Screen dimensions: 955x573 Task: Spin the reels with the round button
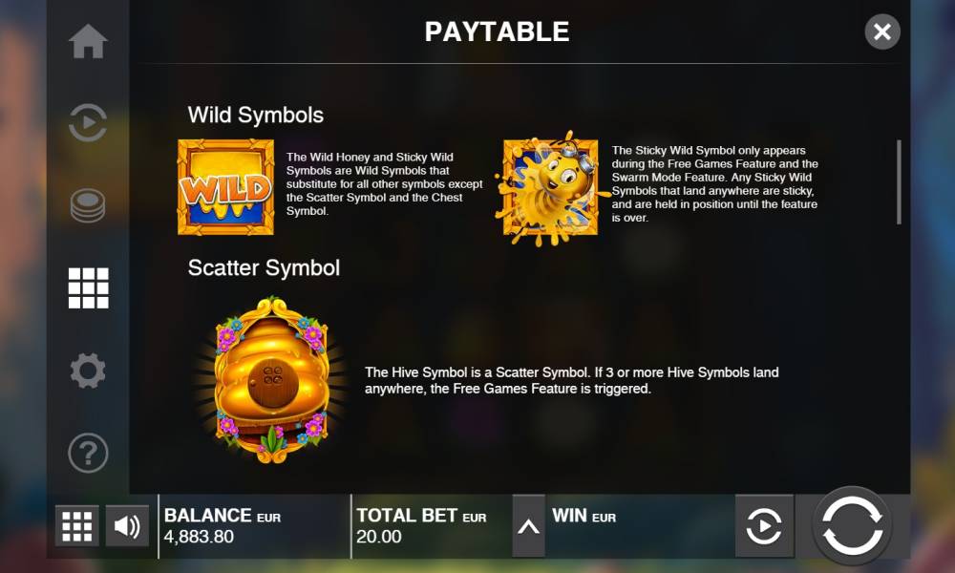pyautogui.click(x=852, y=525)
